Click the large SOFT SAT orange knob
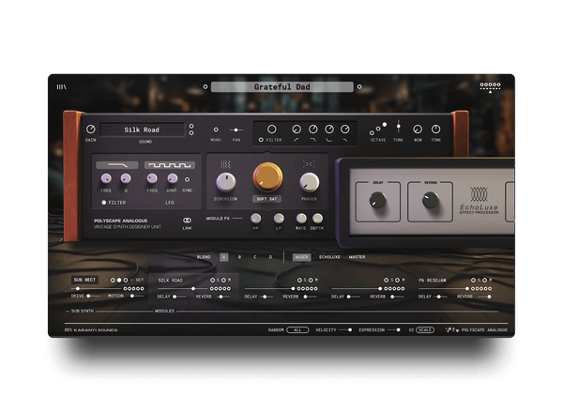Viewport: 563px width, 412px height. point(267,177)
